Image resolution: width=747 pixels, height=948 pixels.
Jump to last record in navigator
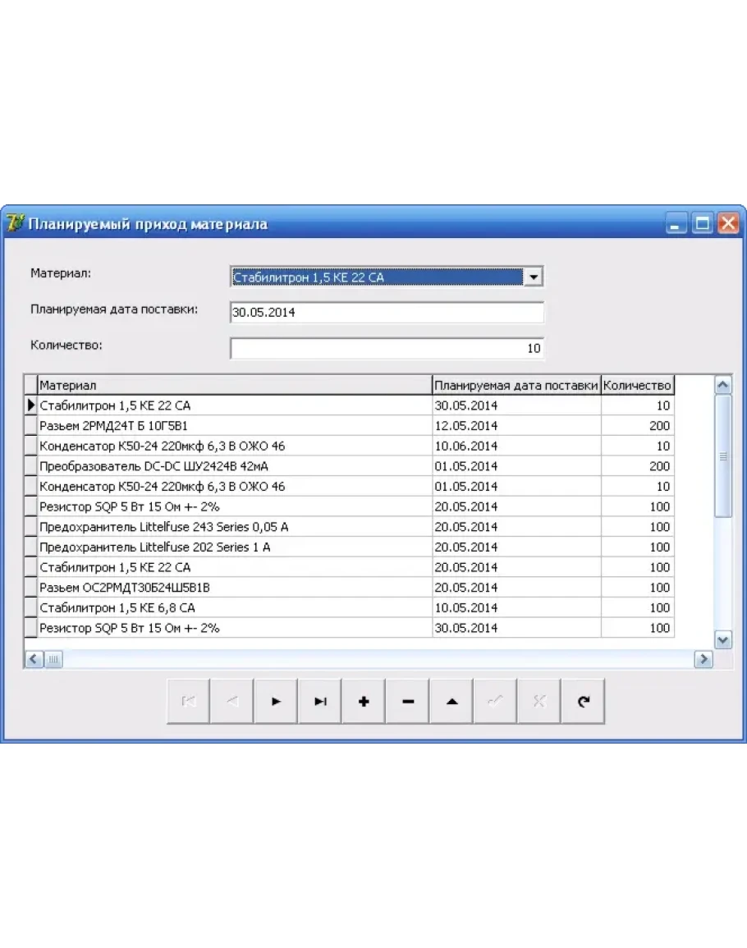(x=320, y=701)
